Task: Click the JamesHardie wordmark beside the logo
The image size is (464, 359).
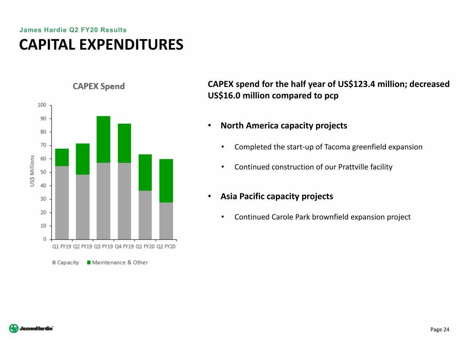Action: pos(36,328)
